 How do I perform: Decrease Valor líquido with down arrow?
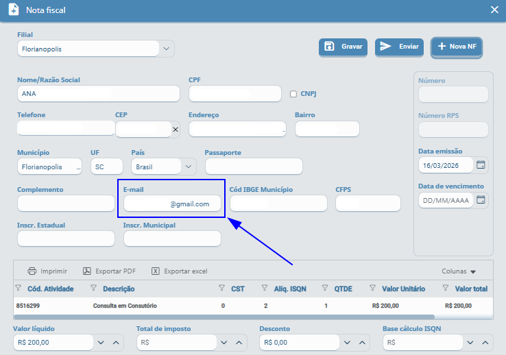click(101, 342)
